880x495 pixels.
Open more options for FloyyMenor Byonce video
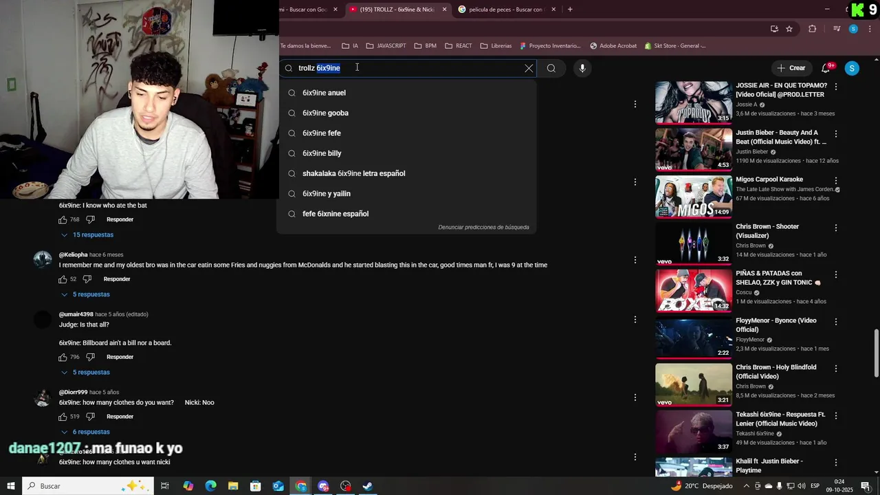click(836, 322)
